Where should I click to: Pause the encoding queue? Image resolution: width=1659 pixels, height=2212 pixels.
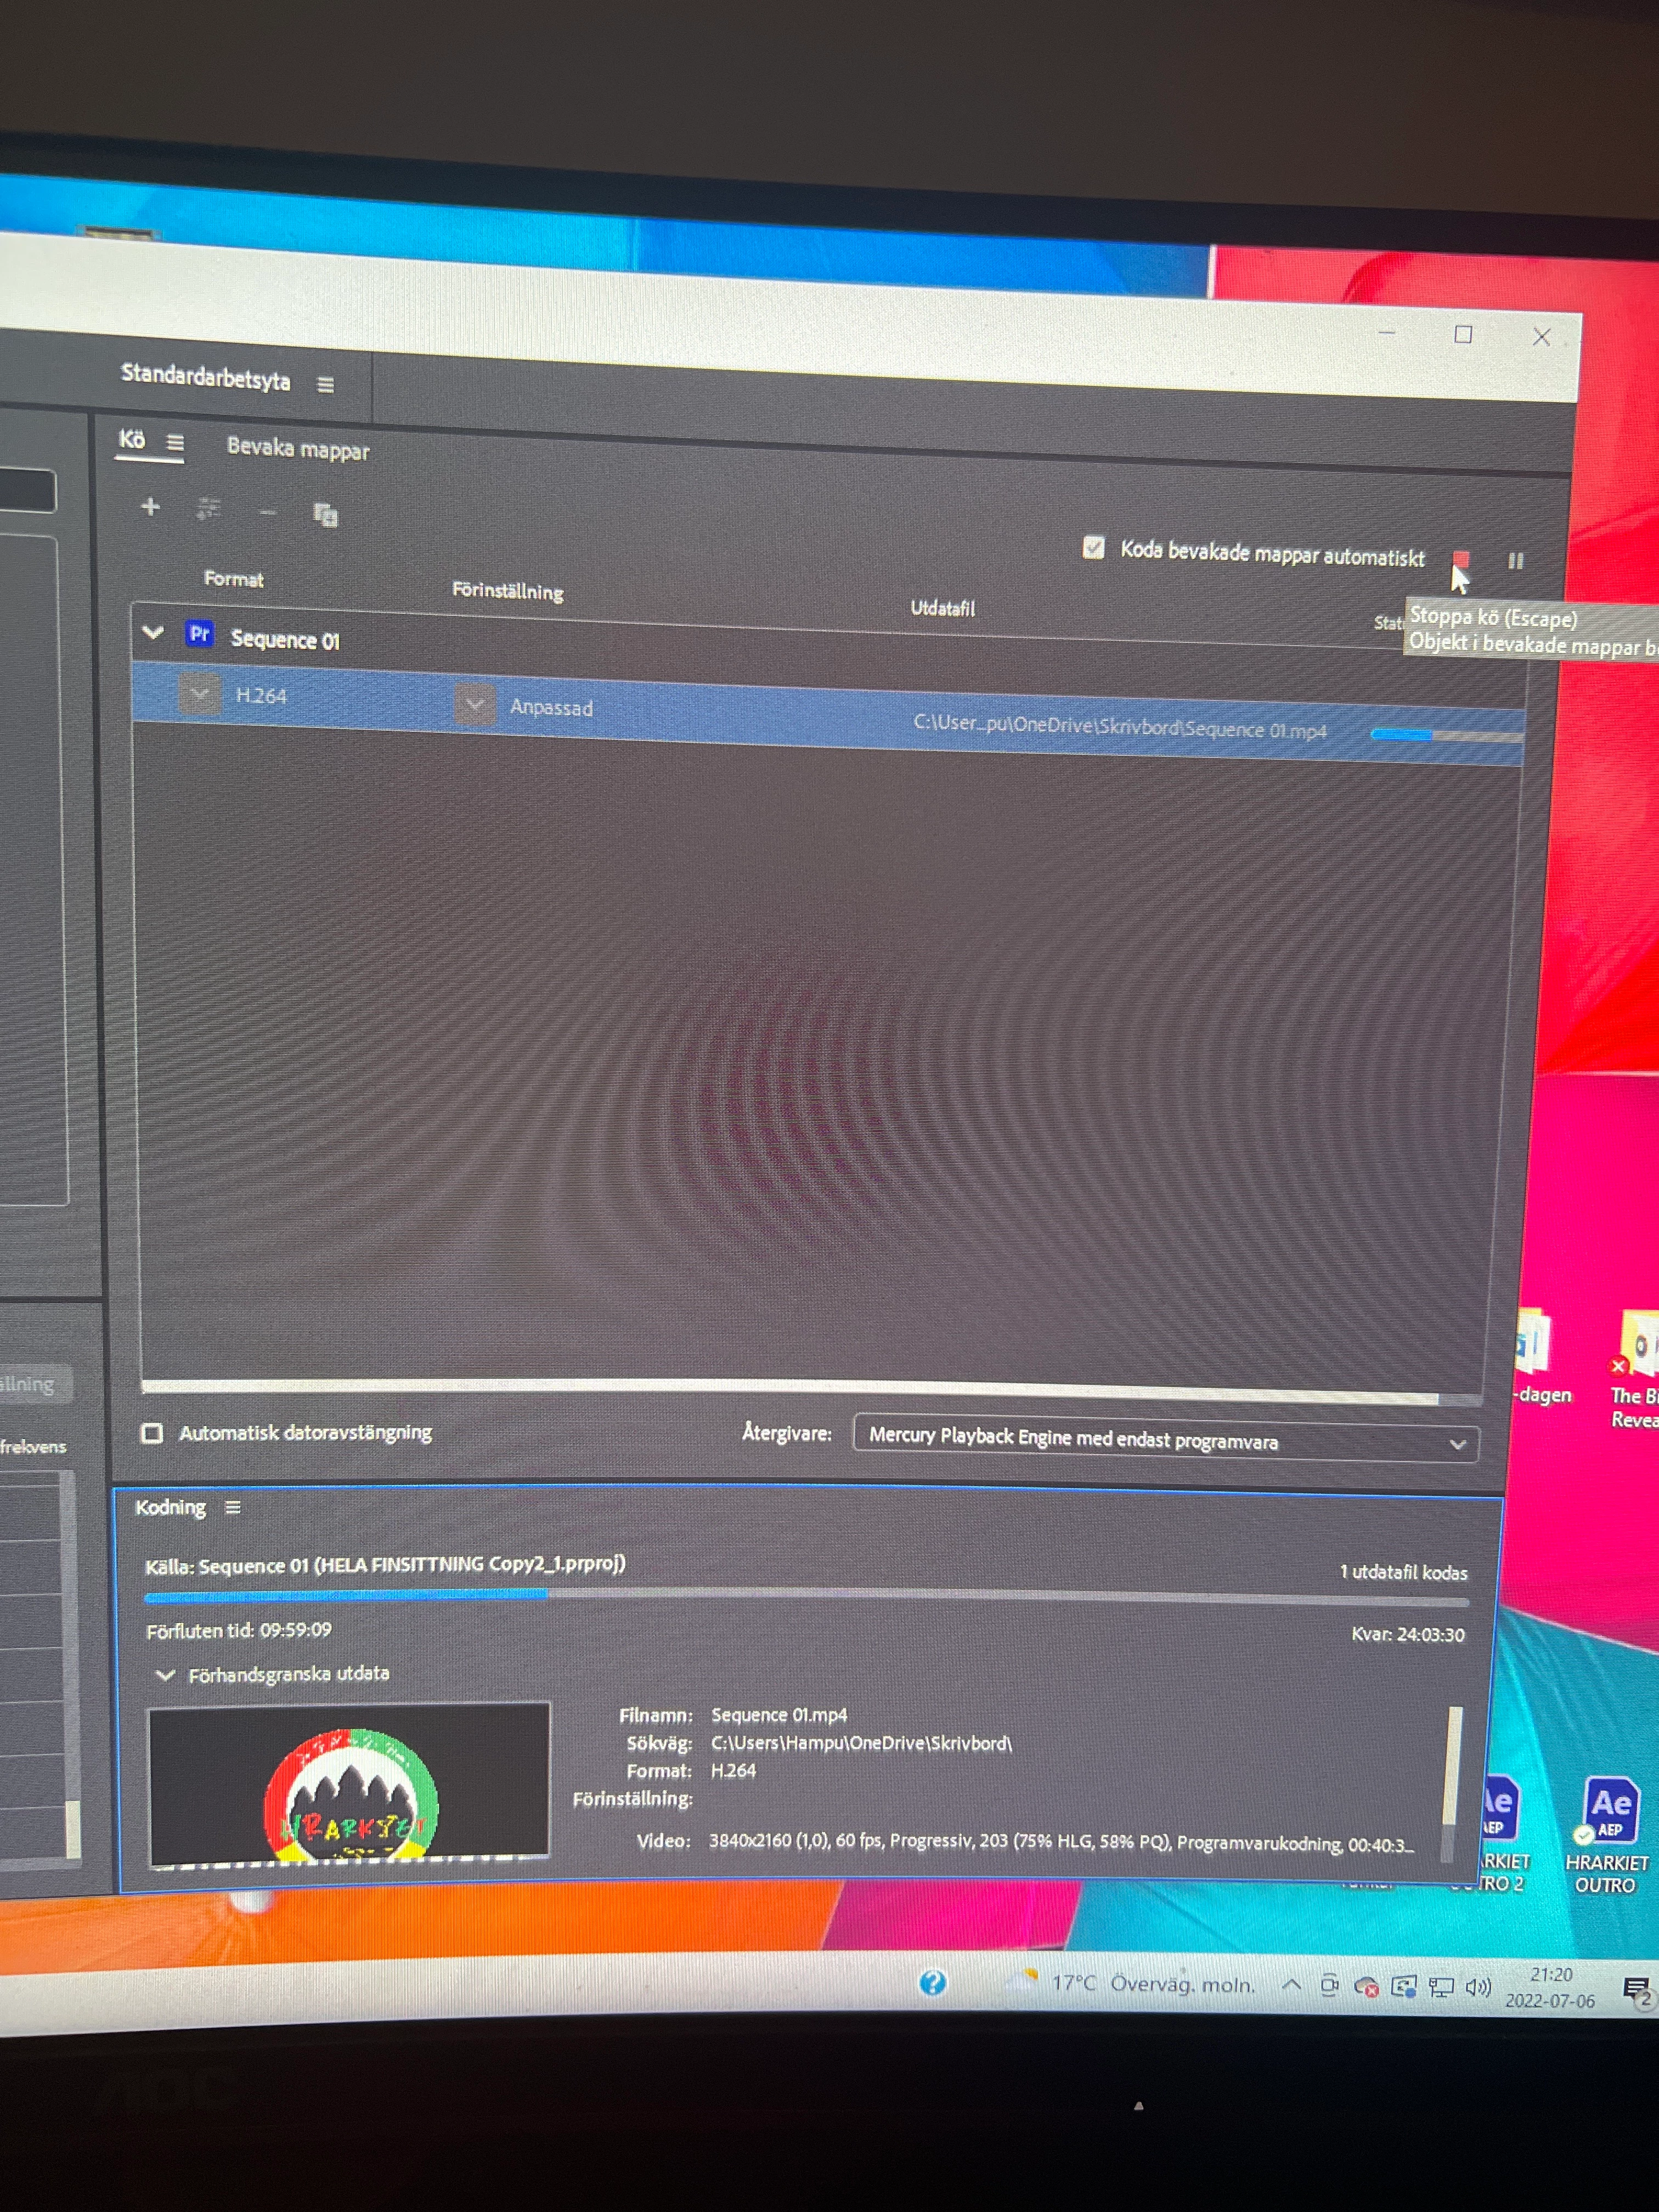pos(1515,561)
